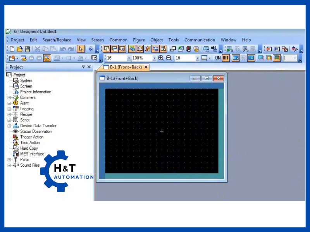Select Status Observation in the project tree
This screenshot has width=310, height=232.
tap(36, 131)
